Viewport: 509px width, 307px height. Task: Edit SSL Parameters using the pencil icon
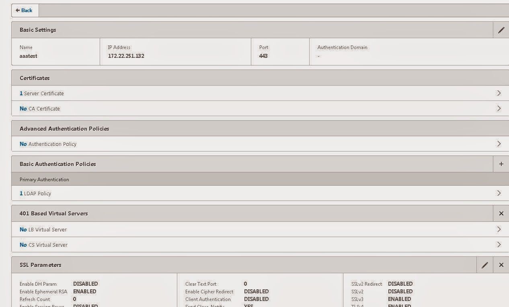485,265
